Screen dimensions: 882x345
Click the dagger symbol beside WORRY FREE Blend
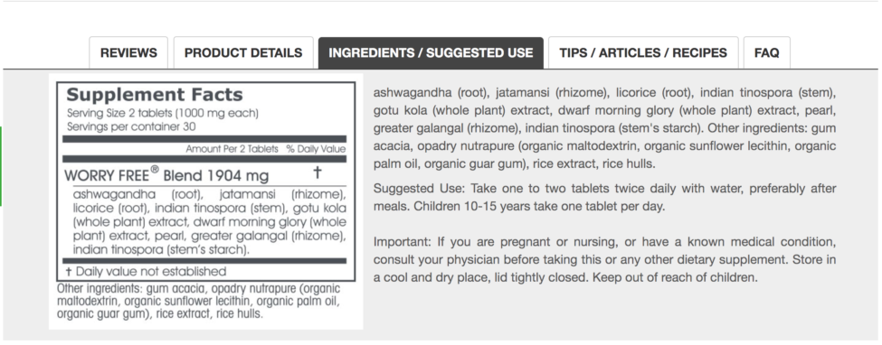tap(318, 172)
